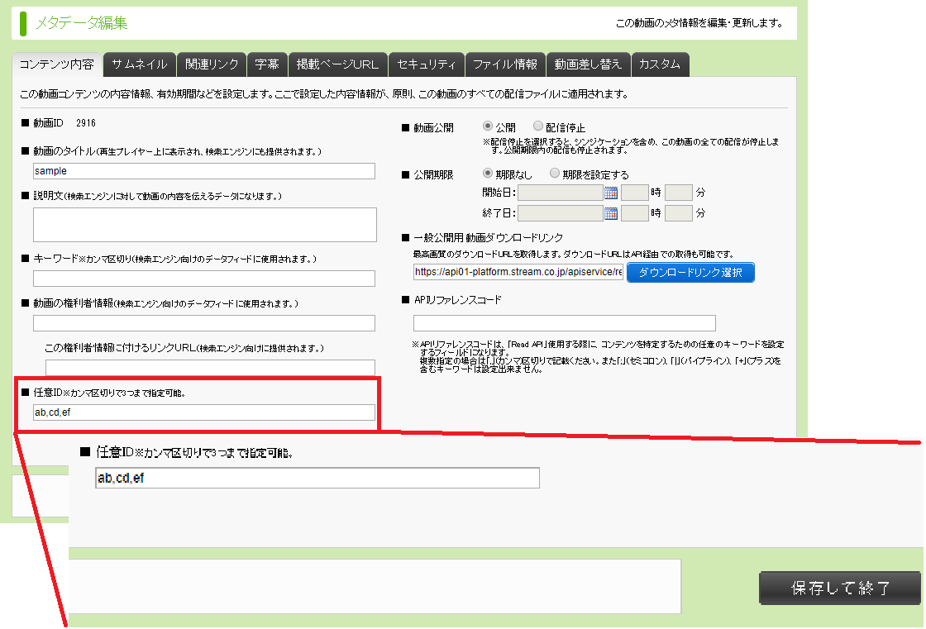Image resolution: width=926 pixels, height=629 pixels.
Task: Open the サムネイル tab
Action: tap(140, 64)
